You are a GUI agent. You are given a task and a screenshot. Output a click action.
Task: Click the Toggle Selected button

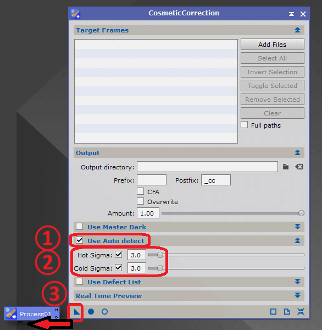click(x=273, y=86)
